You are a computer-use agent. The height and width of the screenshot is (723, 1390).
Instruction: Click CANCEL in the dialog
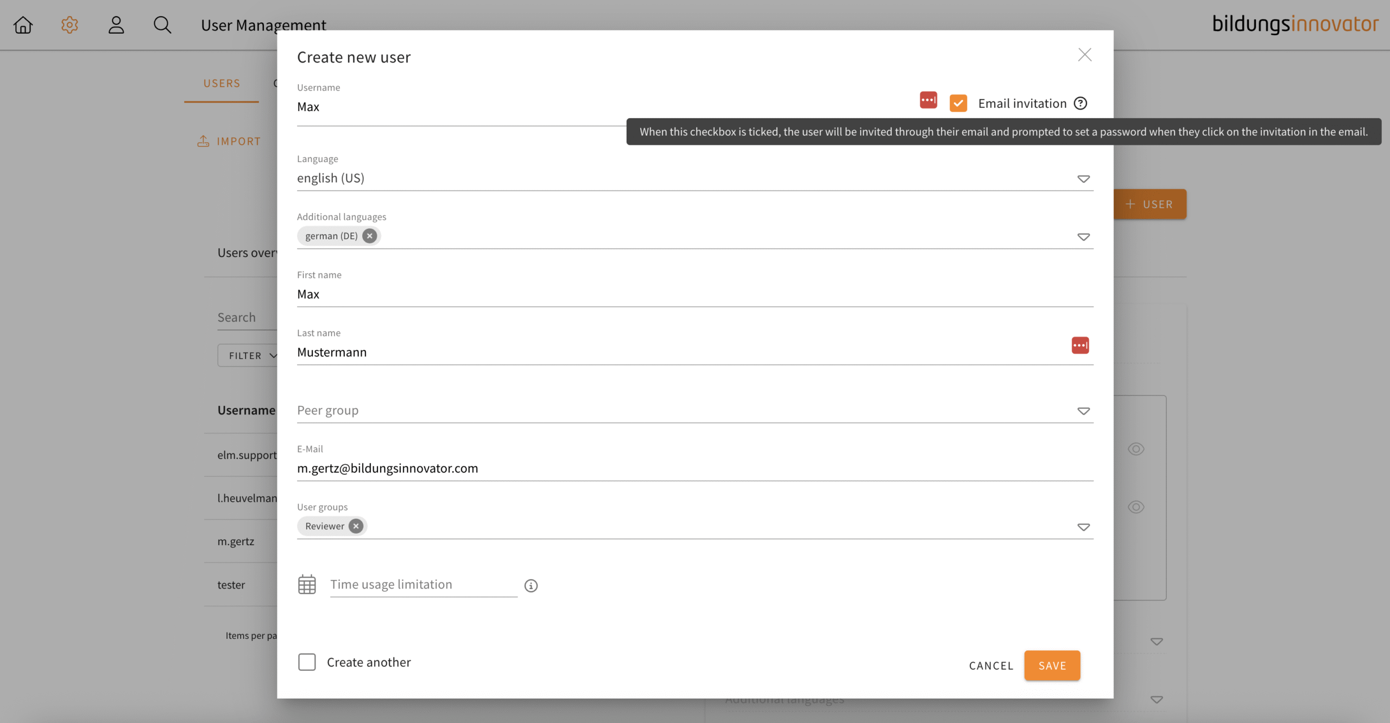coord(991,666)
